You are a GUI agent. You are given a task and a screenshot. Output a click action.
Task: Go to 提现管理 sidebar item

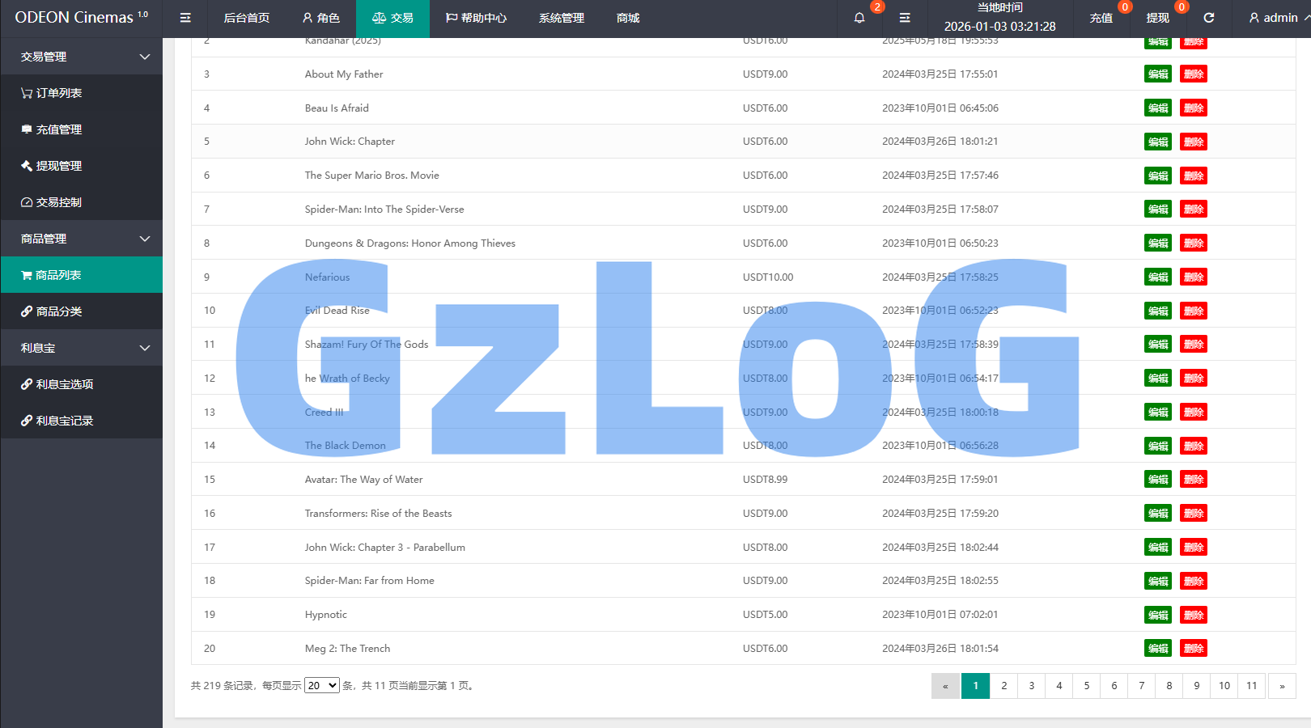(x=58, y=166)
